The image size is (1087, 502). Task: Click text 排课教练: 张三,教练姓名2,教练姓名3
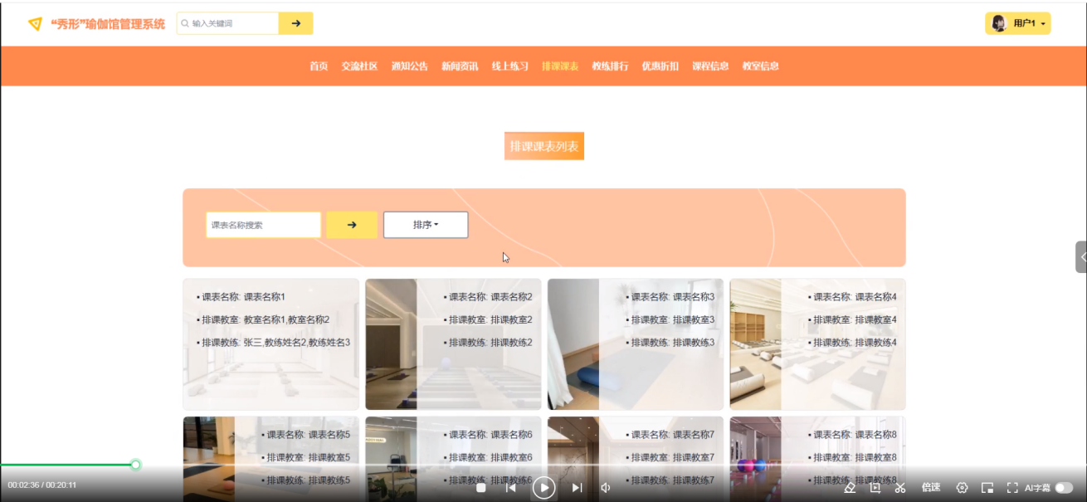point(276,342)
